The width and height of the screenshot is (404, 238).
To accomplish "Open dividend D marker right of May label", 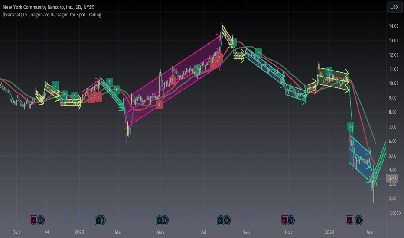I will [x=165, y=220].
